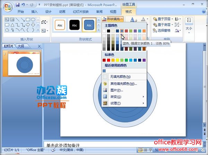Select the rounded rectangle shape
Screen dimensions: 208x155
[x=7, y=25]
